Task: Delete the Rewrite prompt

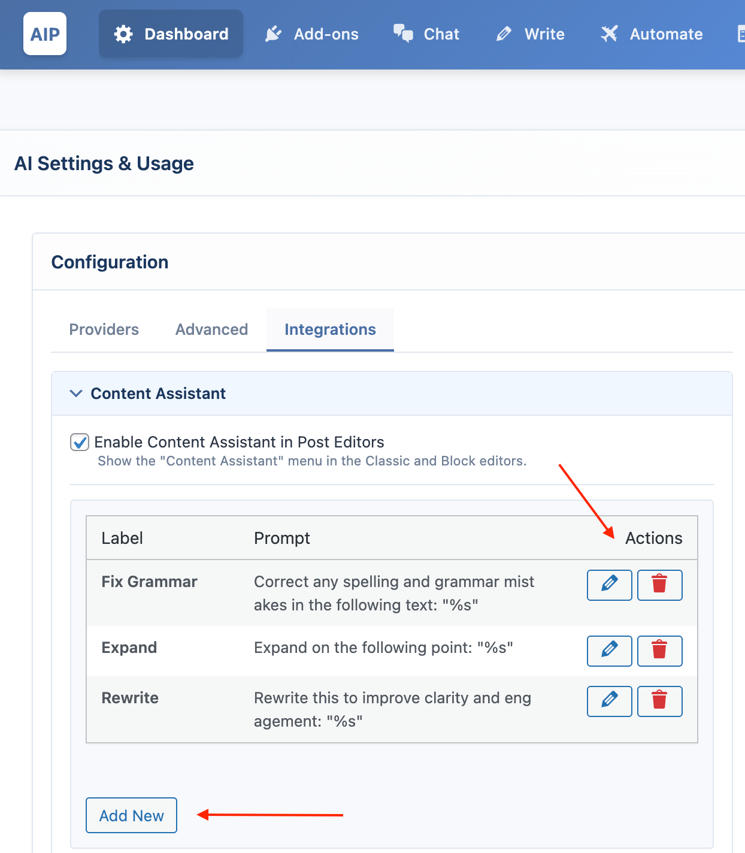Action: (x=659, y=701)
